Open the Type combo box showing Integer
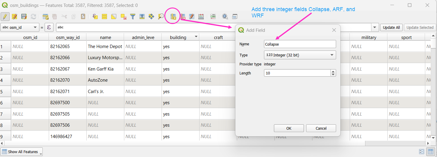 [300, 55]
